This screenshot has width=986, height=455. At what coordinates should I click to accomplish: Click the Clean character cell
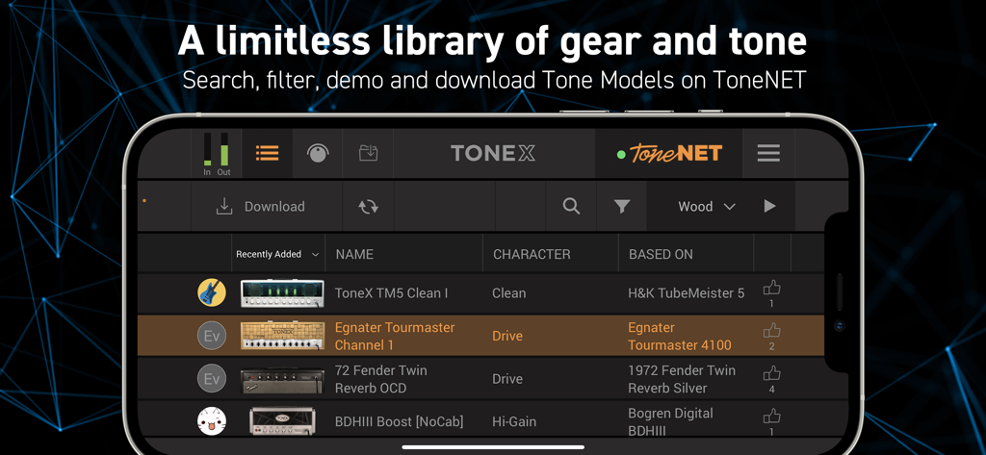pos(508,292)
